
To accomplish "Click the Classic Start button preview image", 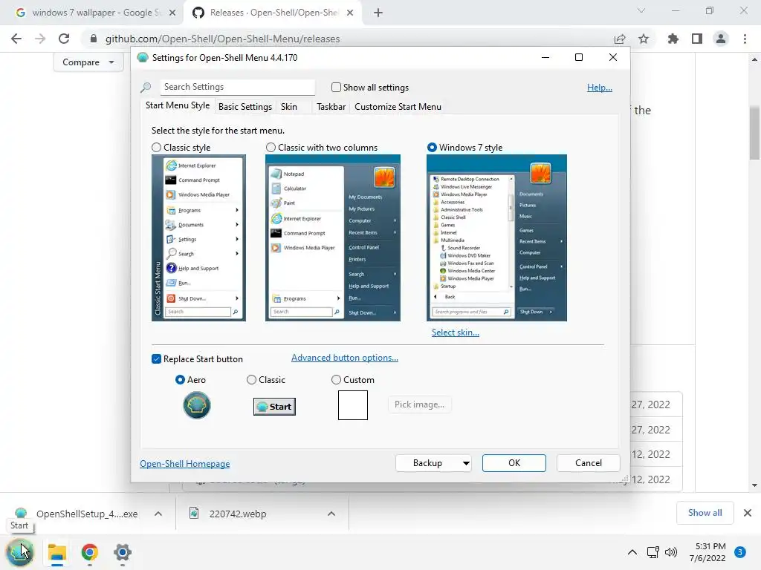I will coord(274,406).
